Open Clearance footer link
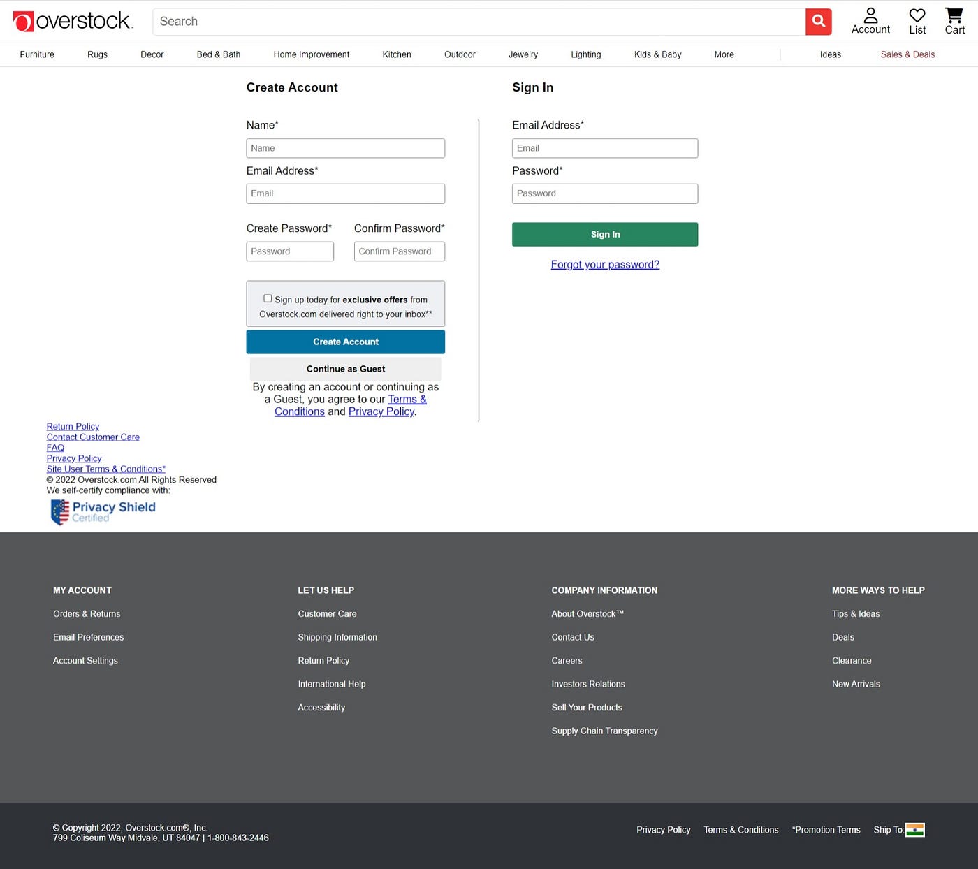The height and width of the screenshot is (869, 978). point(852,661)
